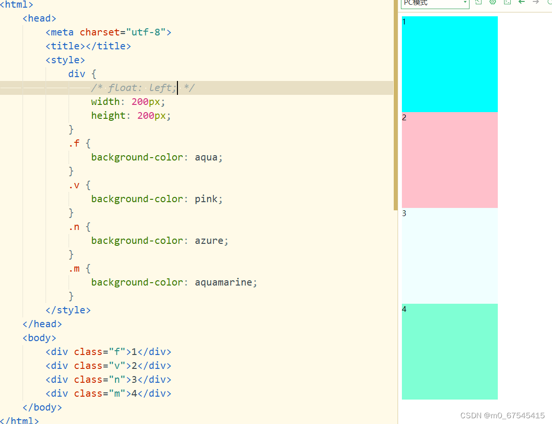Click the commented 'float: left;' line
This screenshot has height=424, width=552.
pos(142,88)
